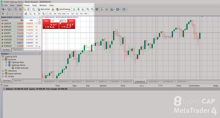
Task: Click the MetaEditor book icon
Action: [x=53, y=9]
